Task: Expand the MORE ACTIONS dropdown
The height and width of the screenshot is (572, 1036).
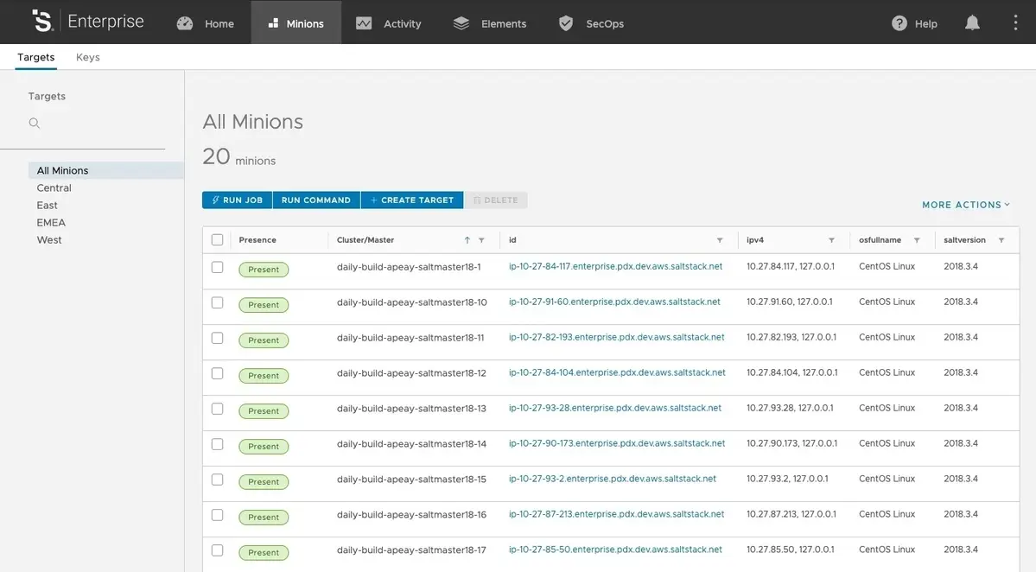Action: pyautogui.click(x=966, y=205)
